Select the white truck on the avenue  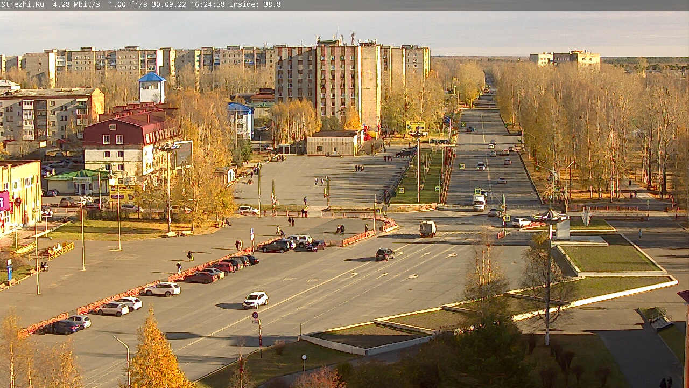pos(479,202)
